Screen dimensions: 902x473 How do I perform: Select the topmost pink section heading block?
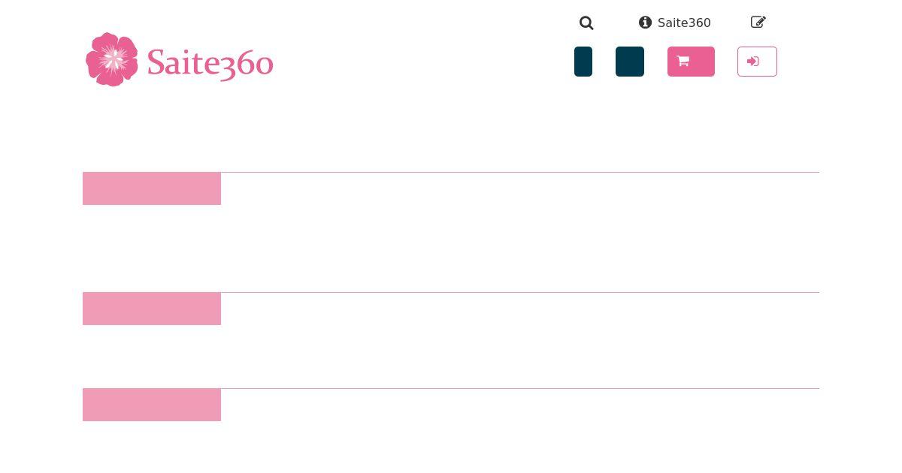click(x=152, y=188)
